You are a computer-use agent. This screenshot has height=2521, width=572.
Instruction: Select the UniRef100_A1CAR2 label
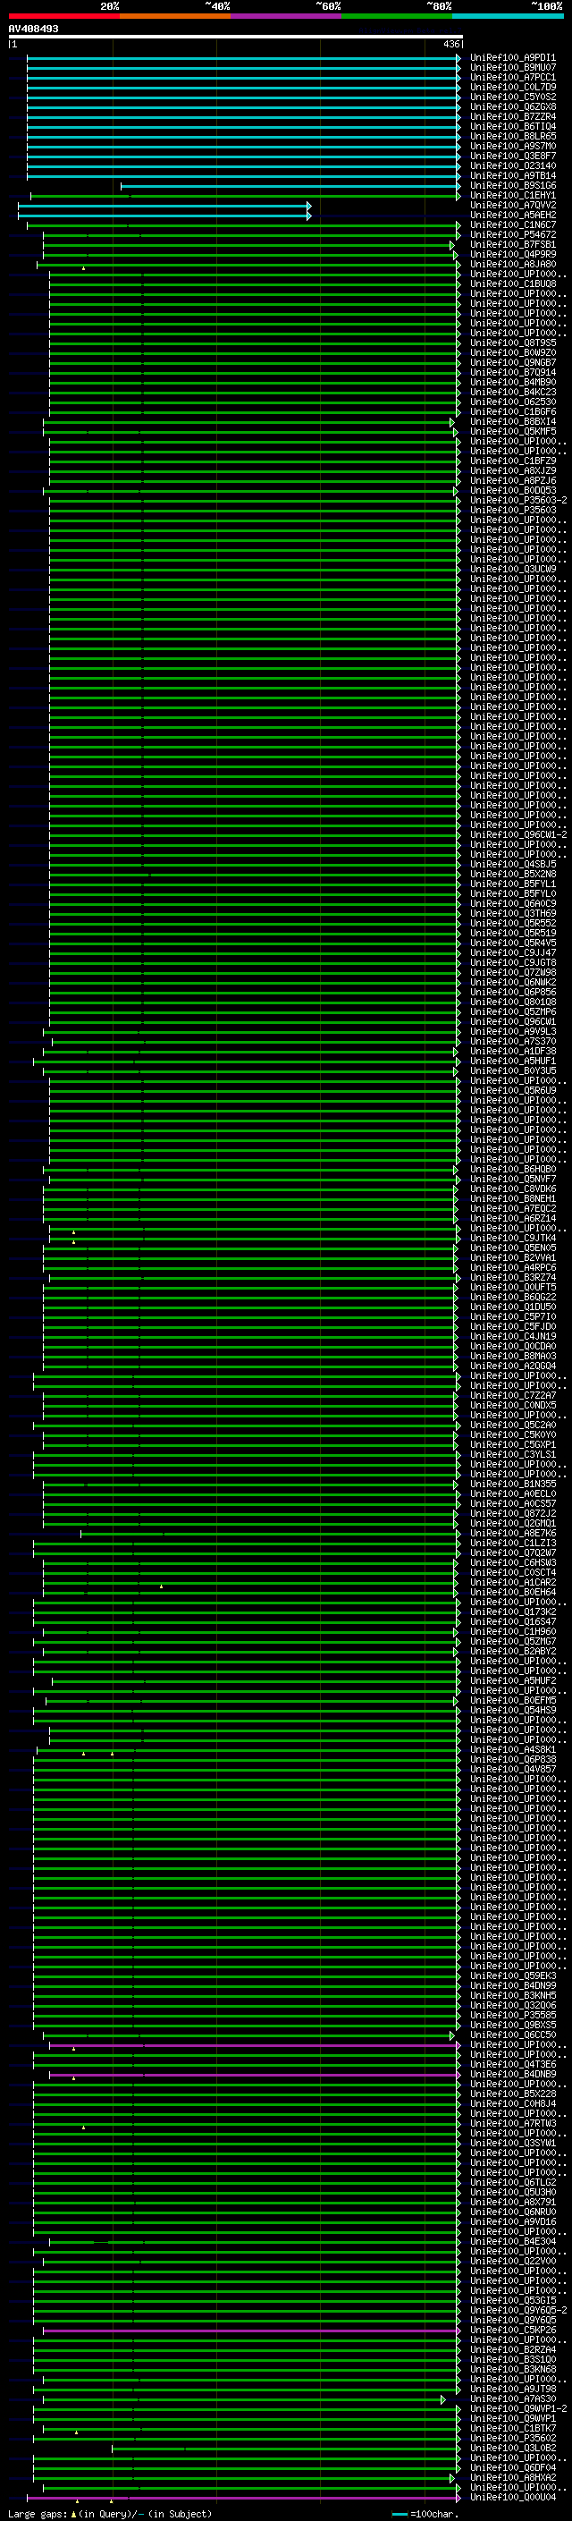point(512,1583)
